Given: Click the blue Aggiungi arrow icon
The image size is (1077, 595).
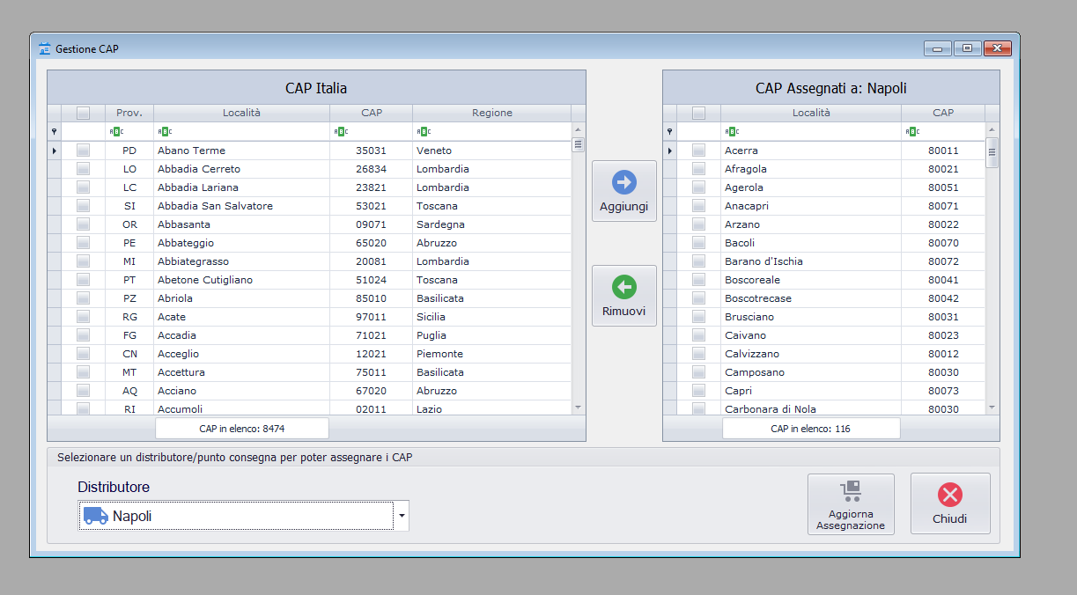Looking at the screenshot, I should [x=623, y=182].
